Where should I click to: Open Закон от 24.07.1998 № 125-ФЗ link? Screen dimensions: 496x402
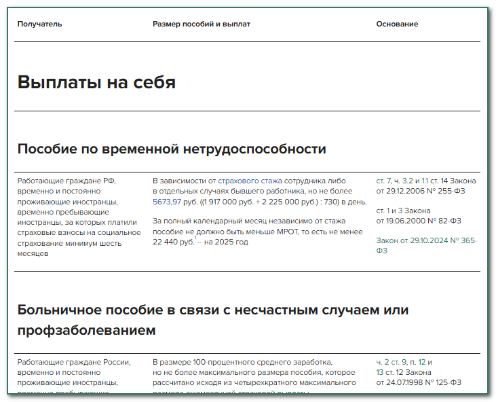tap(418, 383)
